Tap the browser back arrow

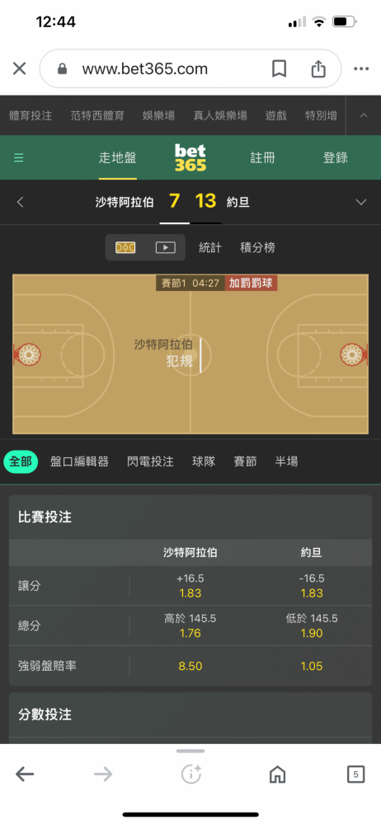tap(25, 774)
